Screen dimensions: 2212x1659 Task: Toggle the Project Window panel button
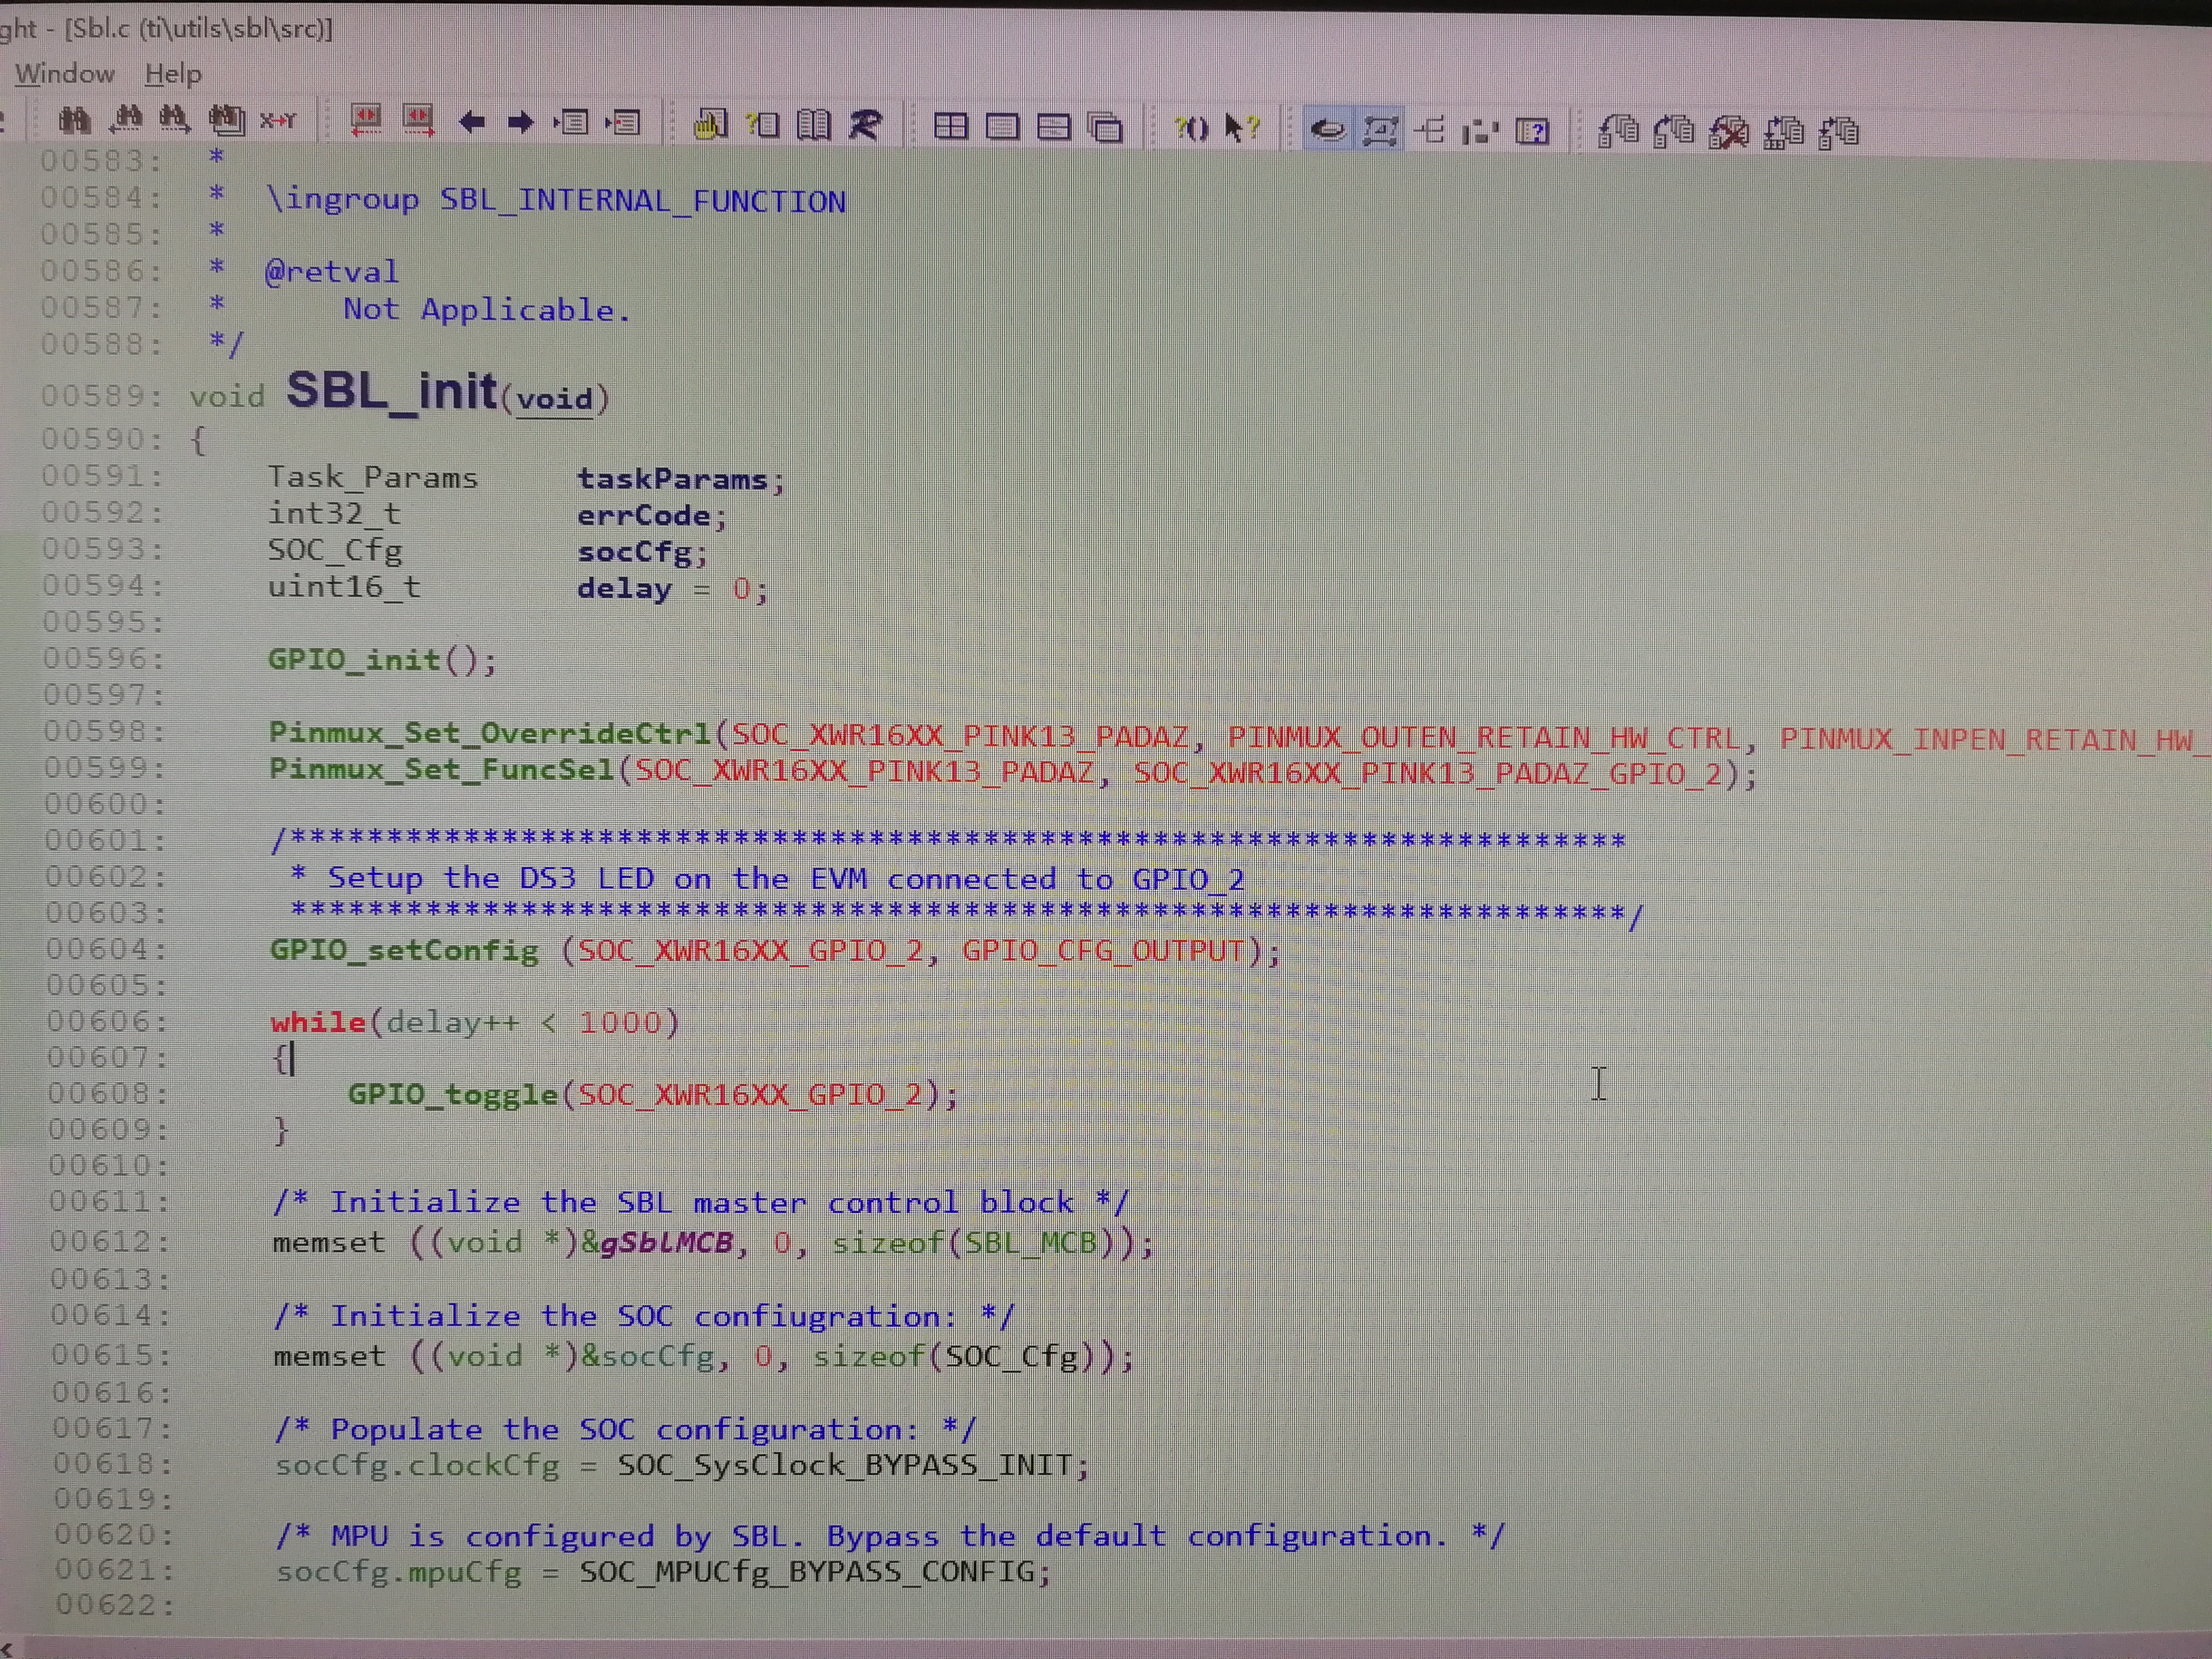click(x=1328, y=130)
